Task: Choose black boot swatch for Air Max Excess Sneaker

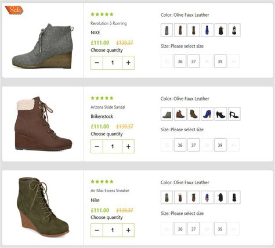Action: tap(220, 197)
